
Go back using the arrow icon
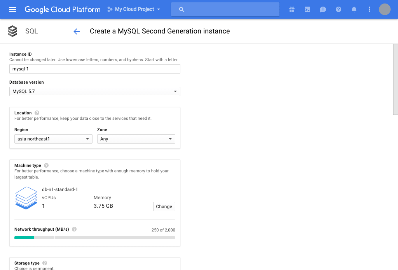77,31
